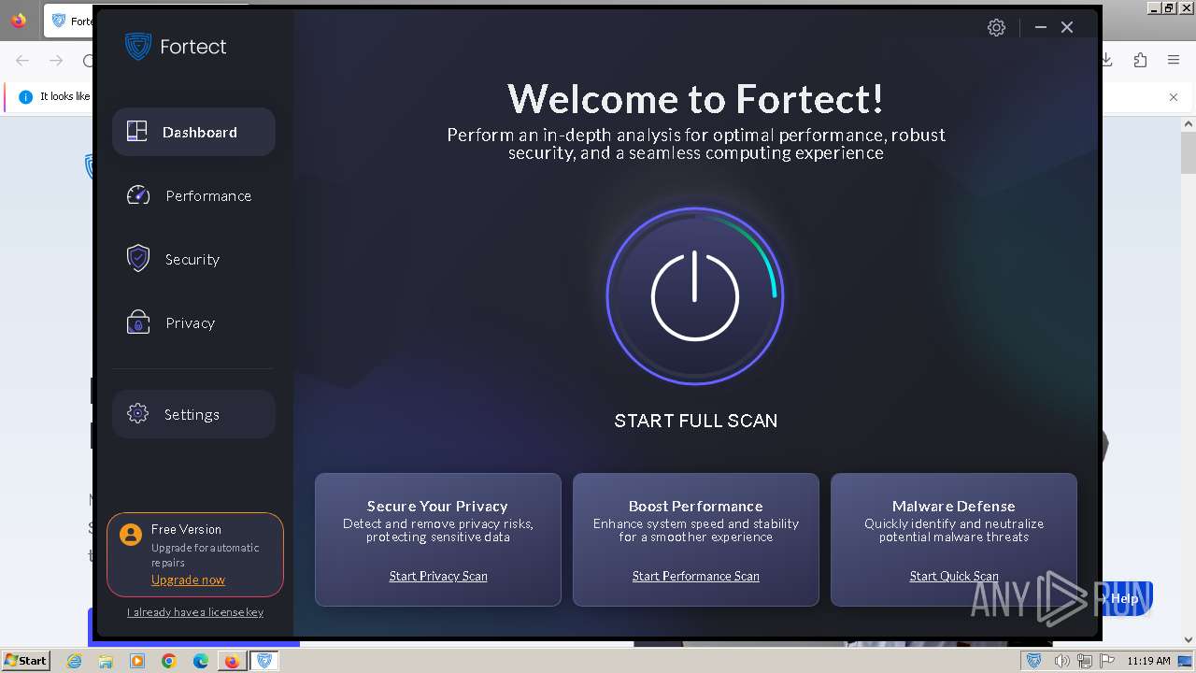Click the network tray icon
The image size is (1196, 673).
coord(1085,661)
